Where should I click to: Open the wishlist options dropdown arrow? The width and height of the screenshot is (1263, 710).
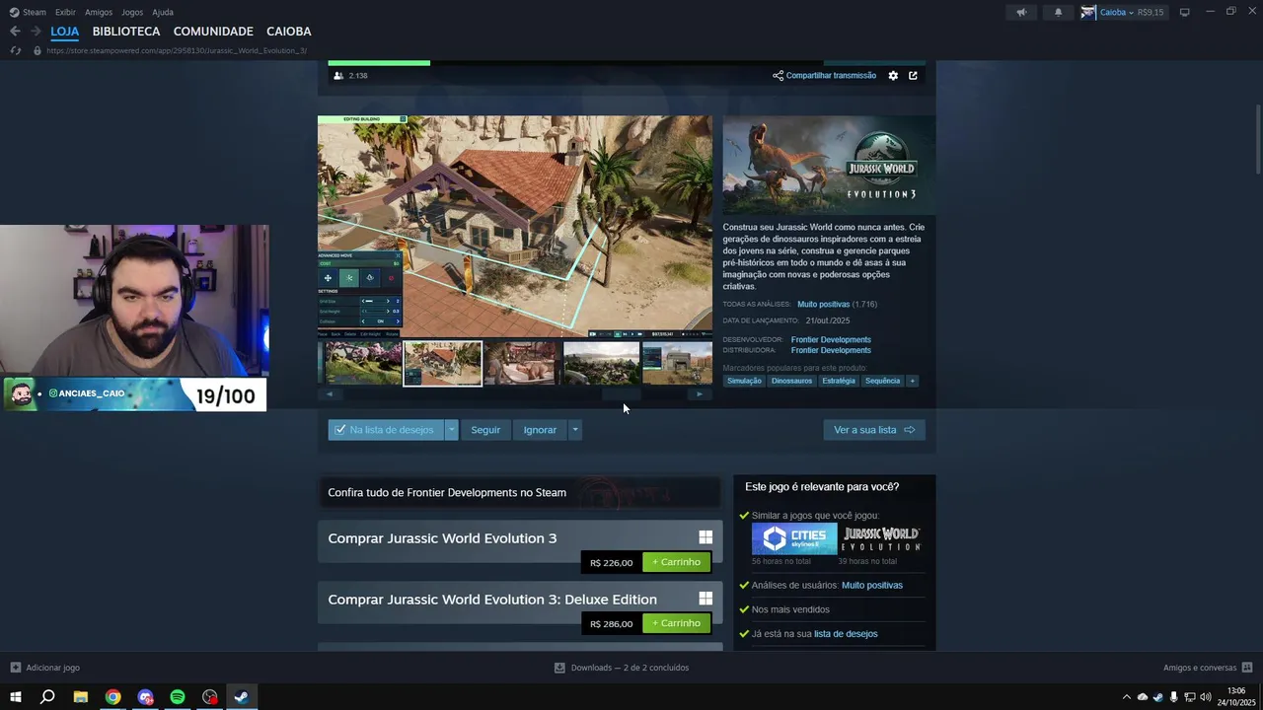coord(452,430)
